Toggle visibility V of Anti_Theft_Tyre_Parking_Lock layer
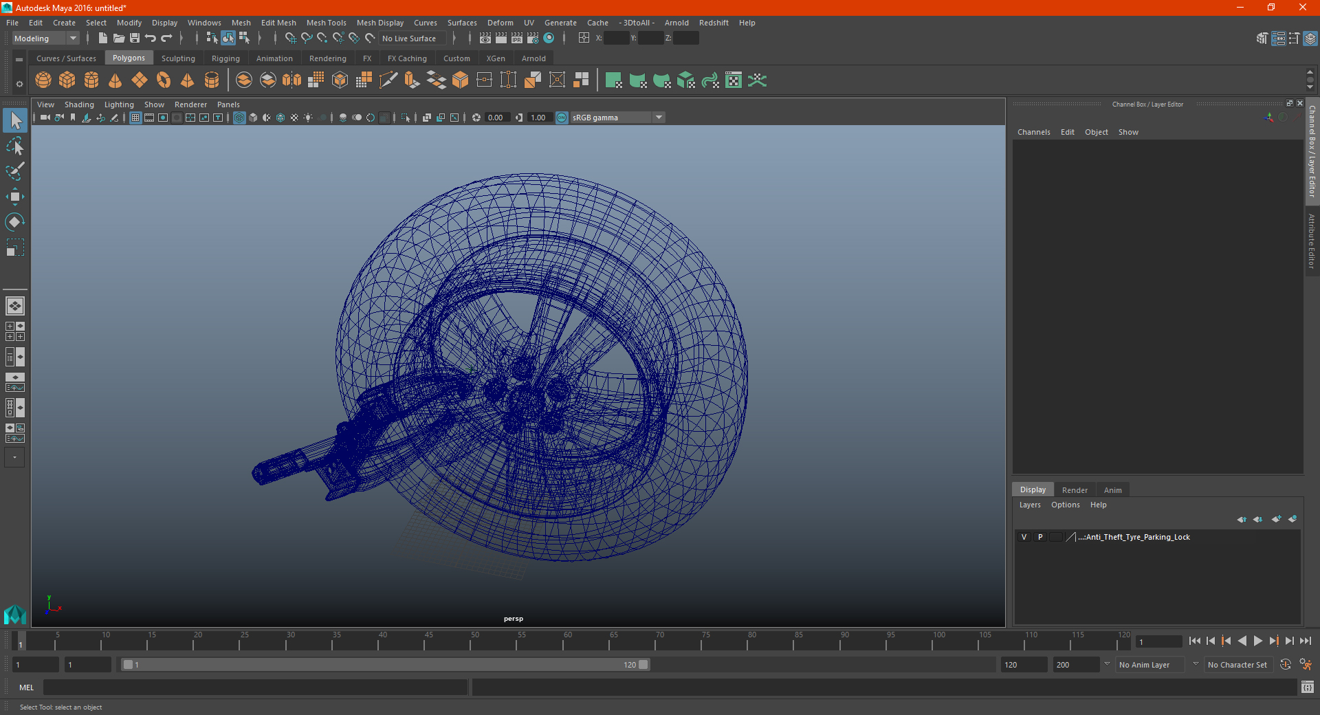 (x=1024, y=537)
